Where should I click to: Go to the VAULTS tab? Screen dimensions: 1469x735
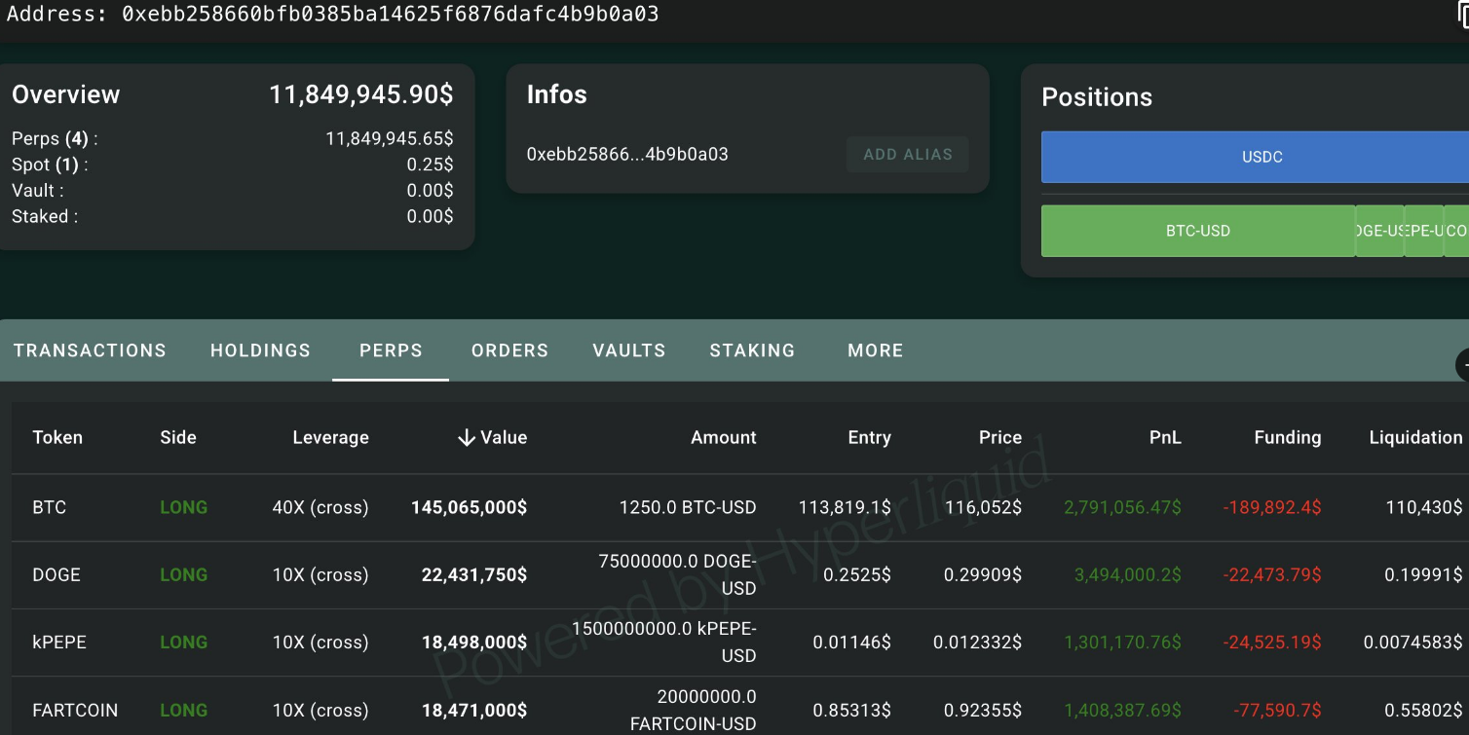[628, 350]
